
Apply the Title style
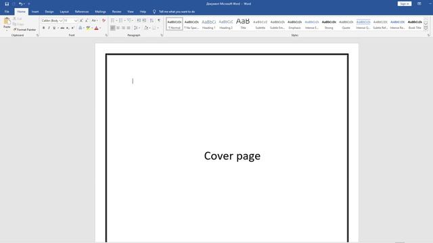pos(243,24)
